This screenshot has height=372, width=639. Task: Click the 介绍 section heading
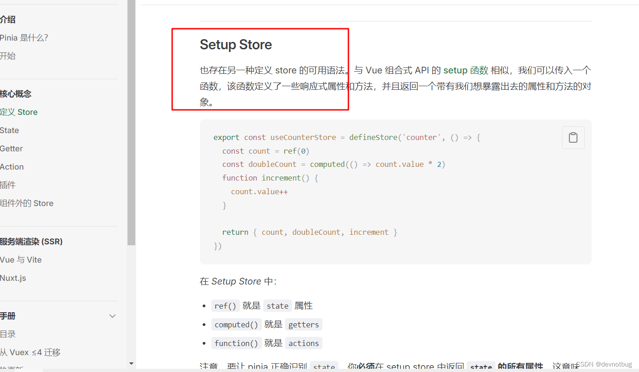[x=8, y=20]
